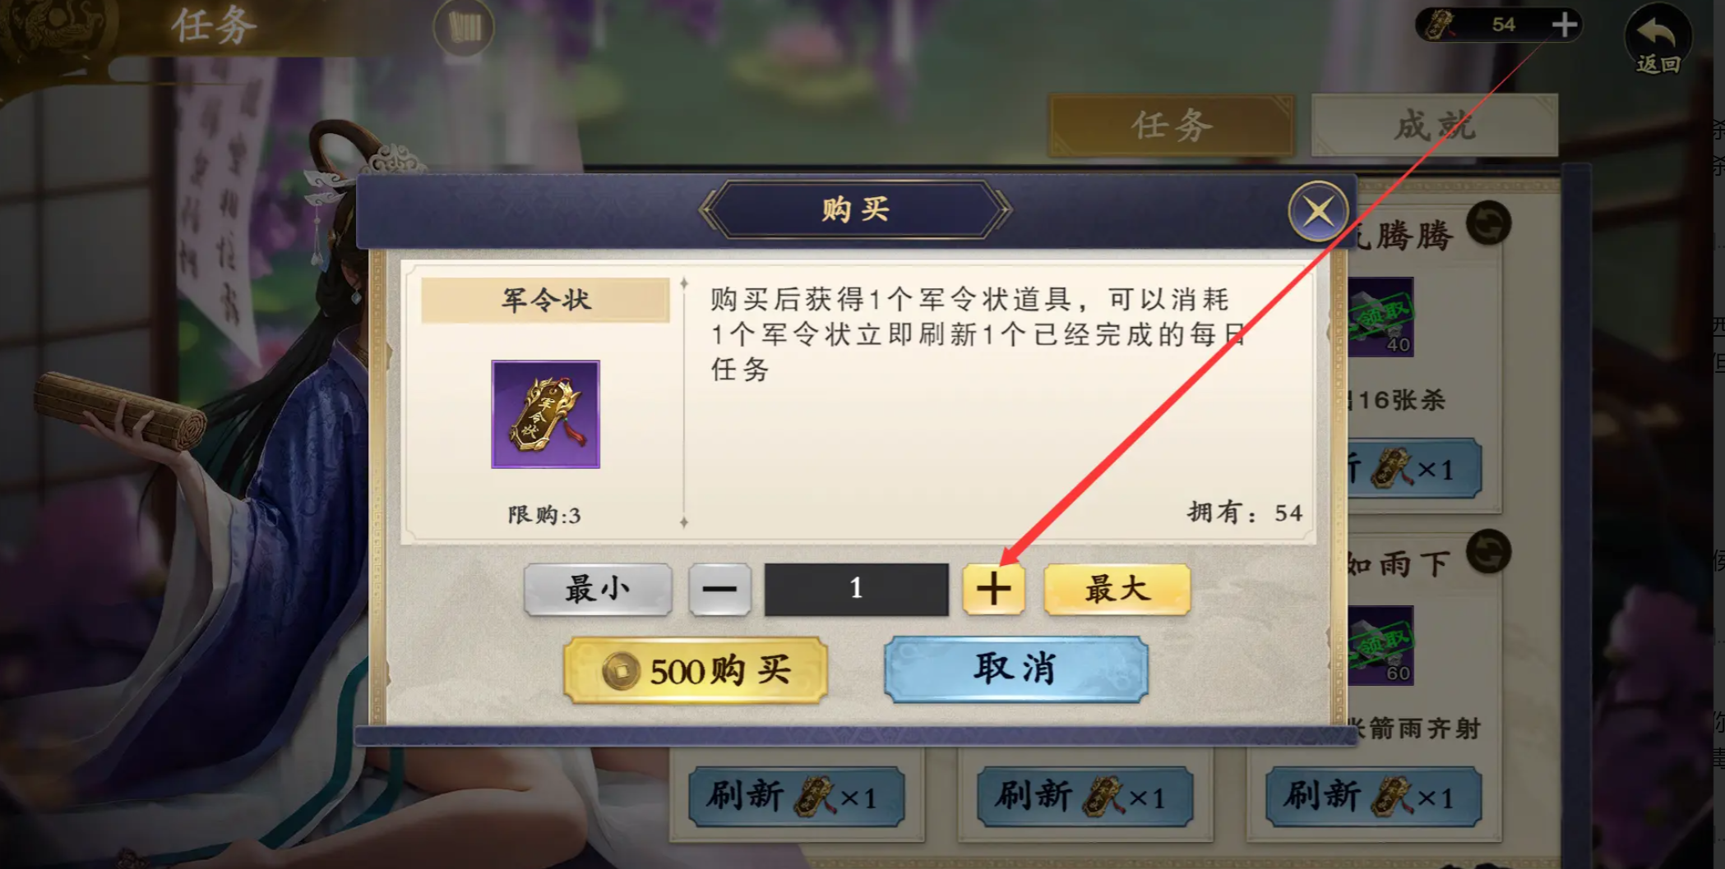Click the bottom-left 刷新 ×1 button
The width and height of the screenshot is (1725, 869).
coord(796,797)
